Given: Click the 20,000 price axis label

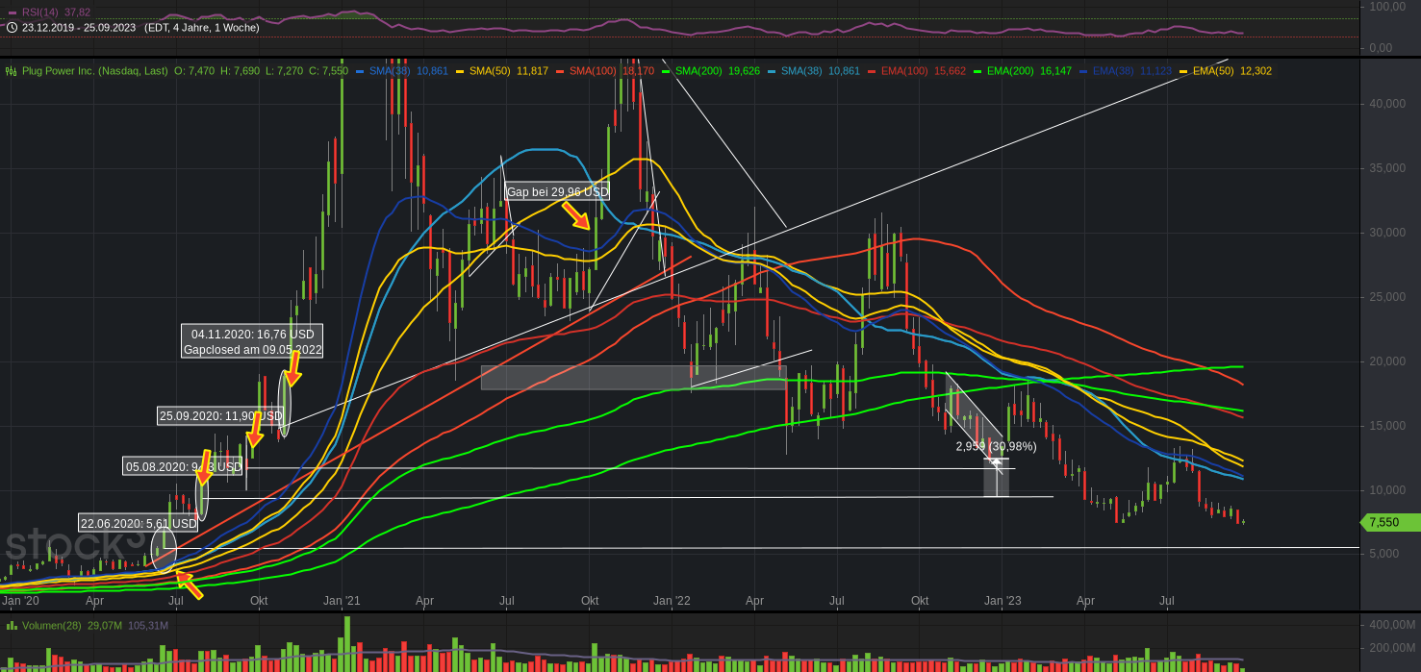Looking at the screenshot, I should [1387, 361].
